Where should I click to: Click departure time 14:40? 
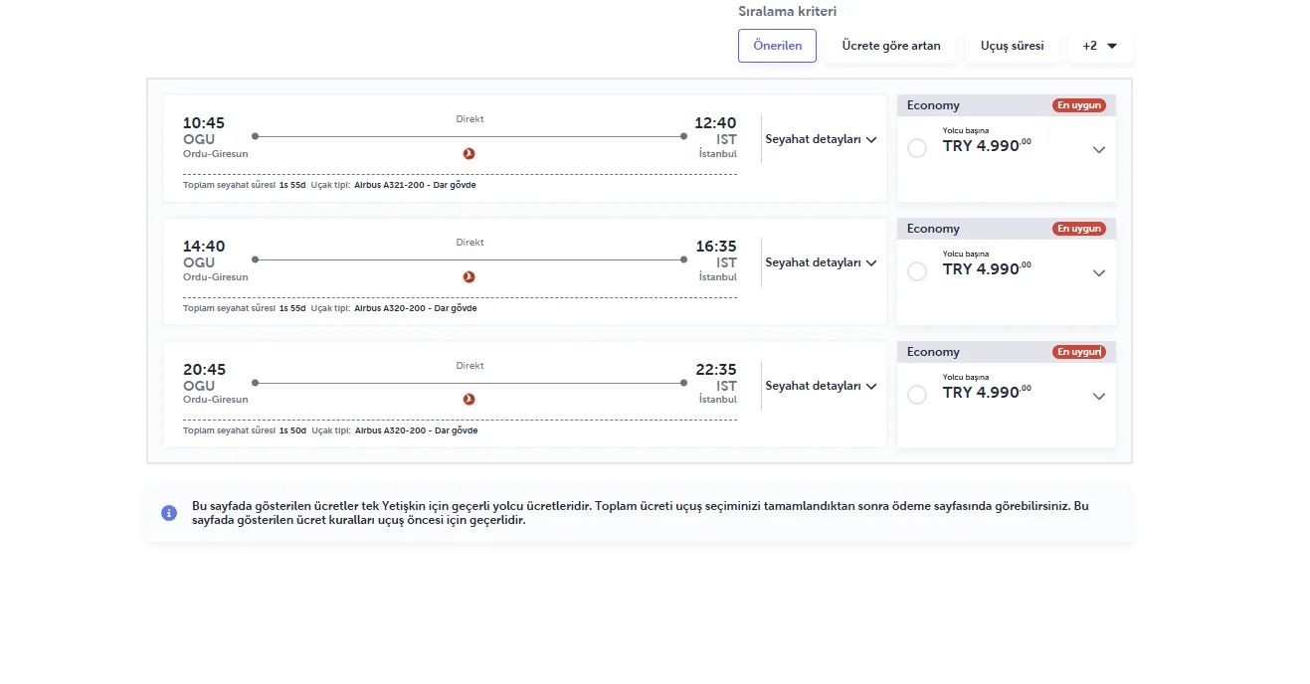click(x=204, y=247)
